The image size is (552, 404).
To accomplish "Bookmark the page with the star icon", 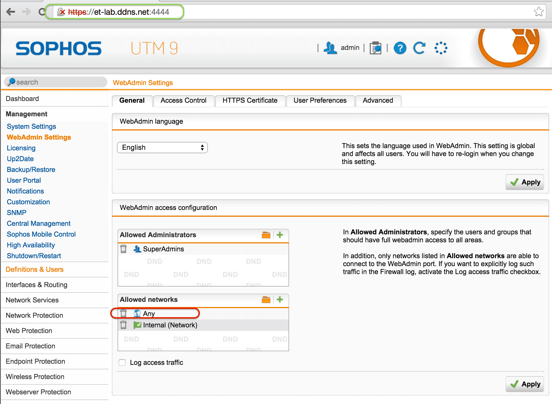I will (539, 12).
